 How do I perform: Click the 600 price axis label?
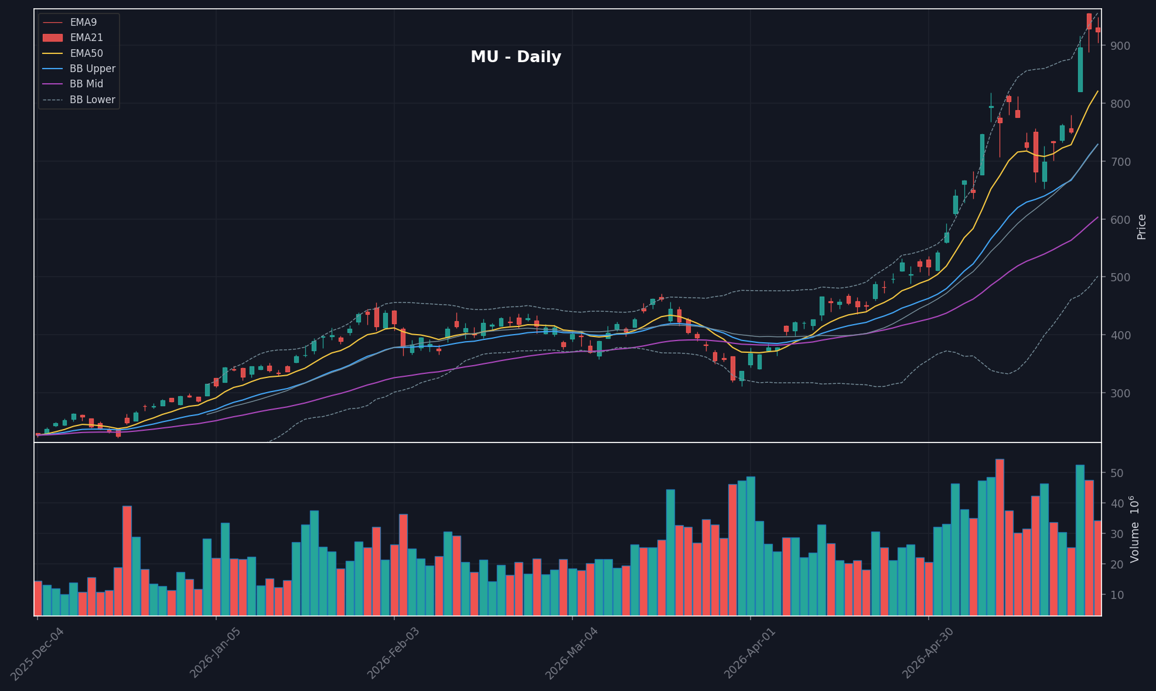[1120, 220]
